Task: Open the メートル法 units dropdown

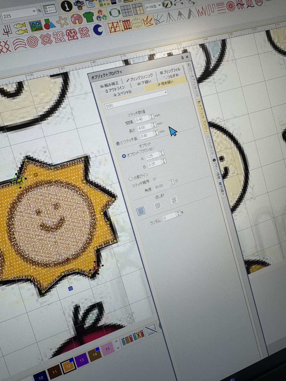Action: coord(160,5)
